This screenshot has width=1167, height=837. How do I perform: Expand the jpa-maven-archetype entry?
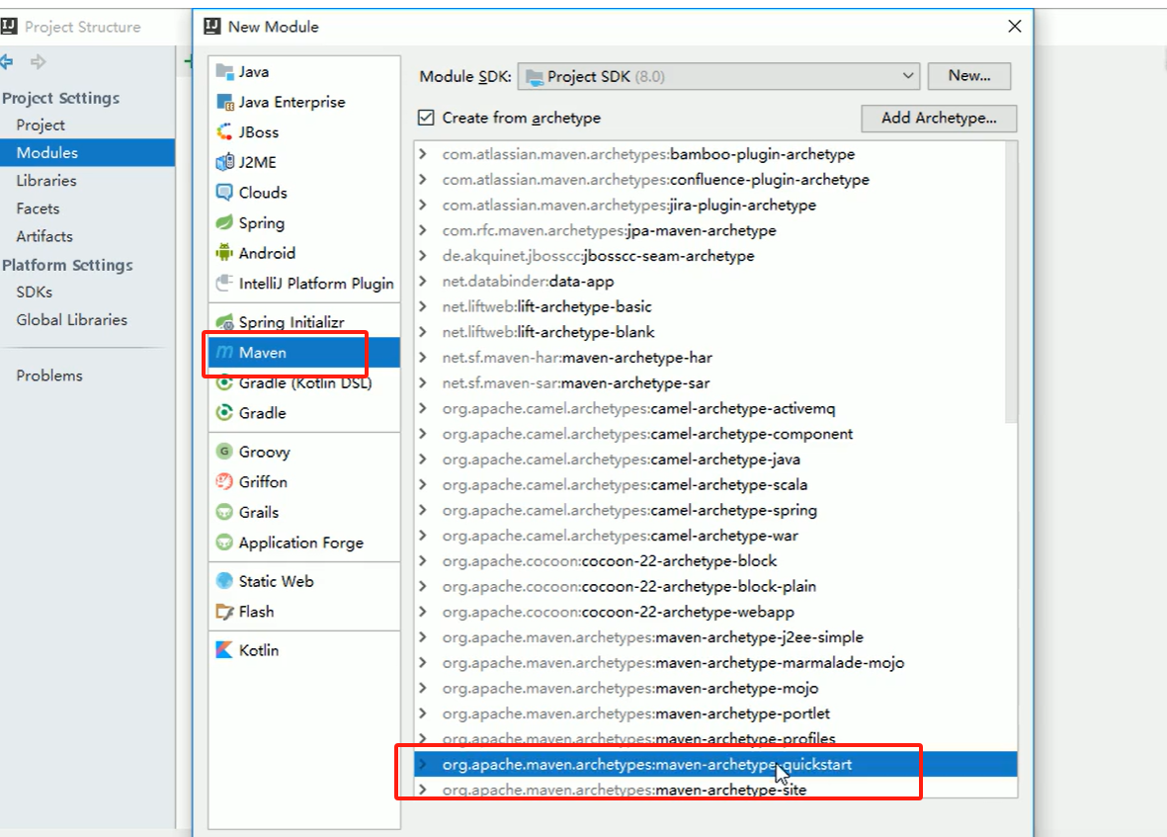[x=423, y=230]
